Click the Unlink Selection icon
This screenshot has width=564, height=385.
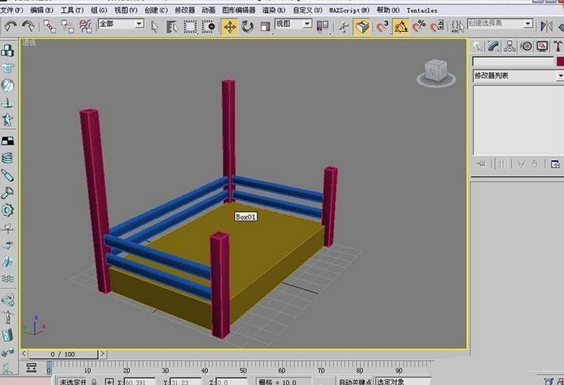[67, 26]
